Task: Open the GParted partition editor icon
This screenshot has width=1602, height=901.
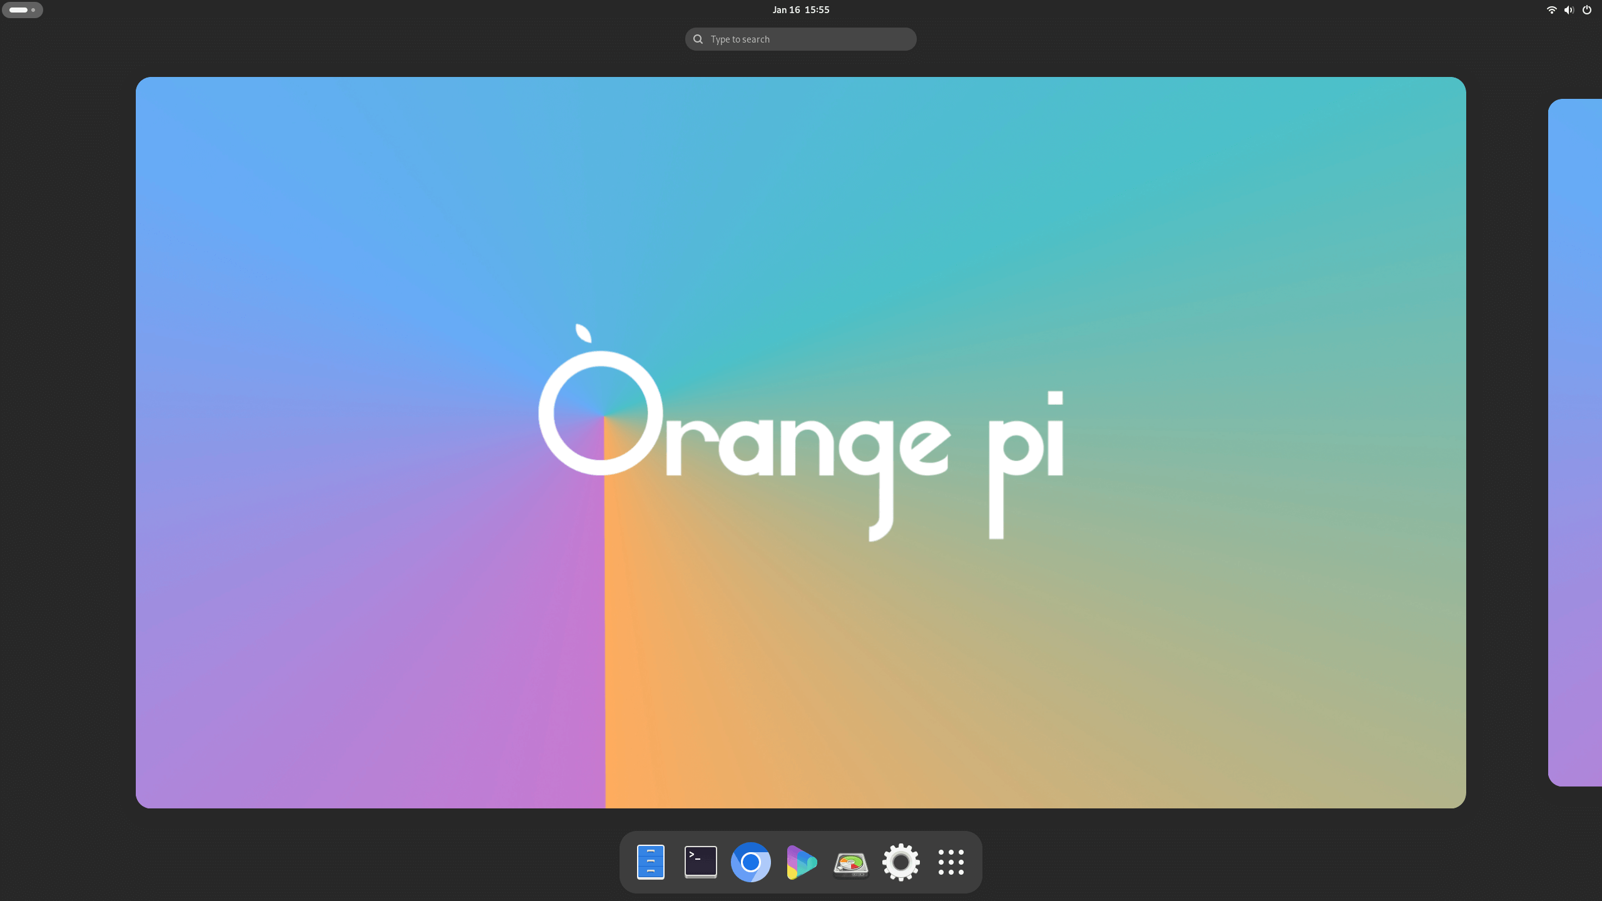Action: (851, 862)
